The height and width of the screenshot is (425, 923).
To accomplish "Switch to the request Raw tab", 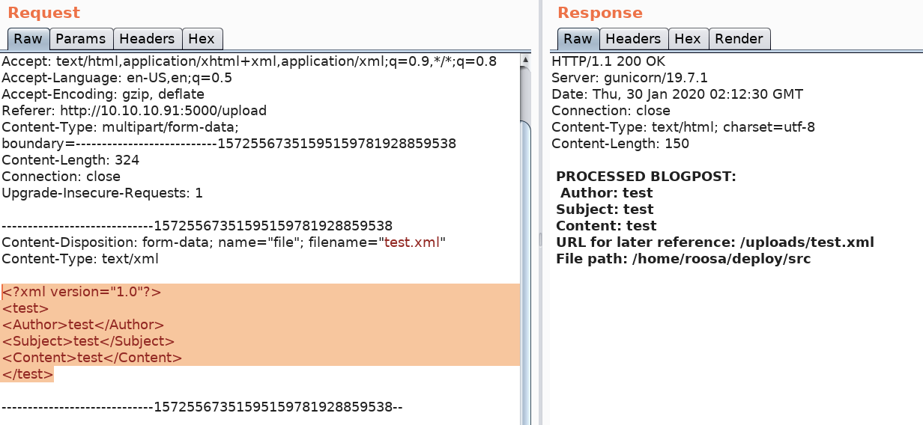I will coord(28,39).
